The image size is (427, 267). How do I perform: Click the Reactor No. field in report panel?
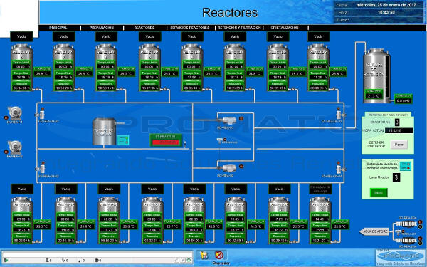pos(397,122)
